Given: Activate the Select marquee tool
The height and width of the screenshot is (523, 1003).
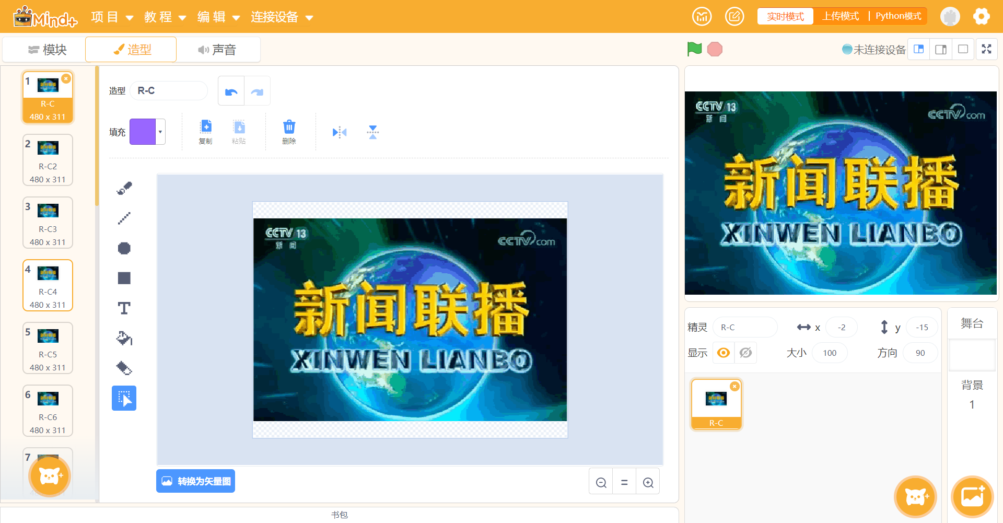Looking at the screenshot, I should [x=124, y=398].
